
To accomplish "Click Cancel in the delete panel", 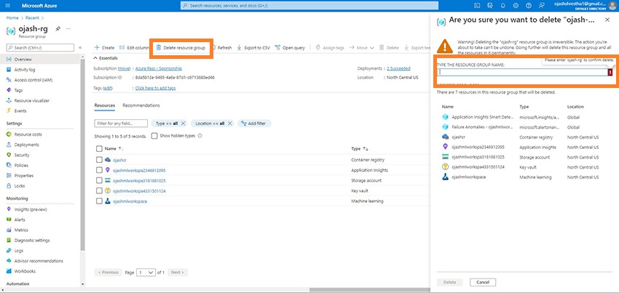I will [483, 282].
